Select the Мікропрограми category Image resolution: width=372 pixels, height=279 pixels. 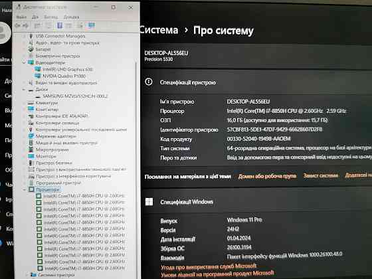[x=52, y=149]
